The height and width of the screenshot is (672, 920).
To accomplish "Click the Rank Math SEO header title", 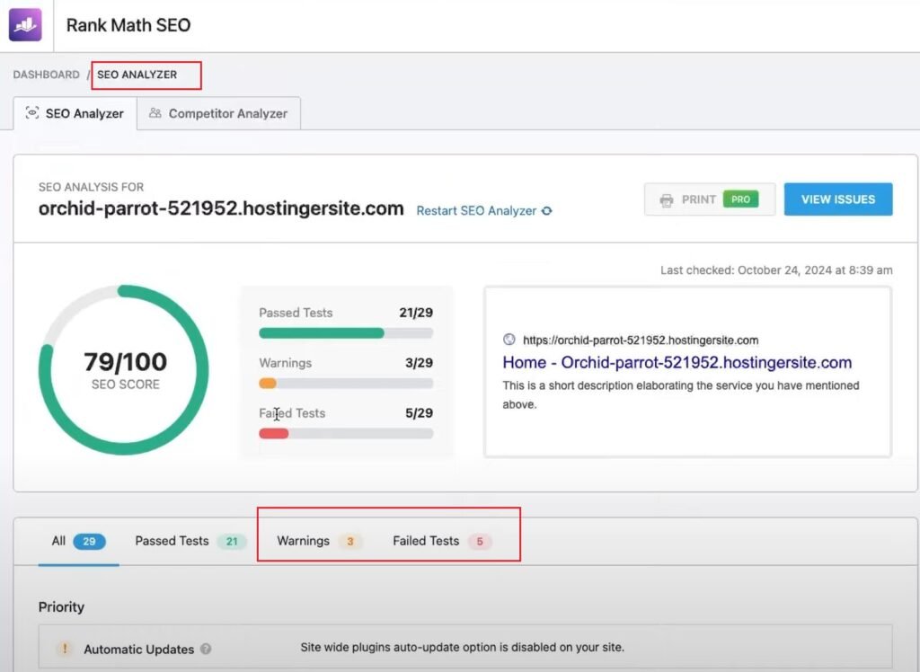I will coord(128,25).
